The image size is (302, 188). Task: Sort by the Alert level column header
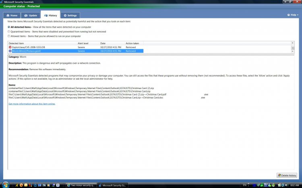(x=88, y=43)
